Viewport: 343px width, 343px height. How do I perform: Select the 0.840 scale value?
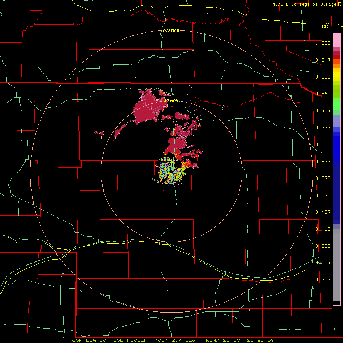click(323, 94)
